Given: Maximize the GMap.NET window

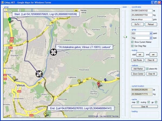Looking at the screenshot, I should [156, 2].
